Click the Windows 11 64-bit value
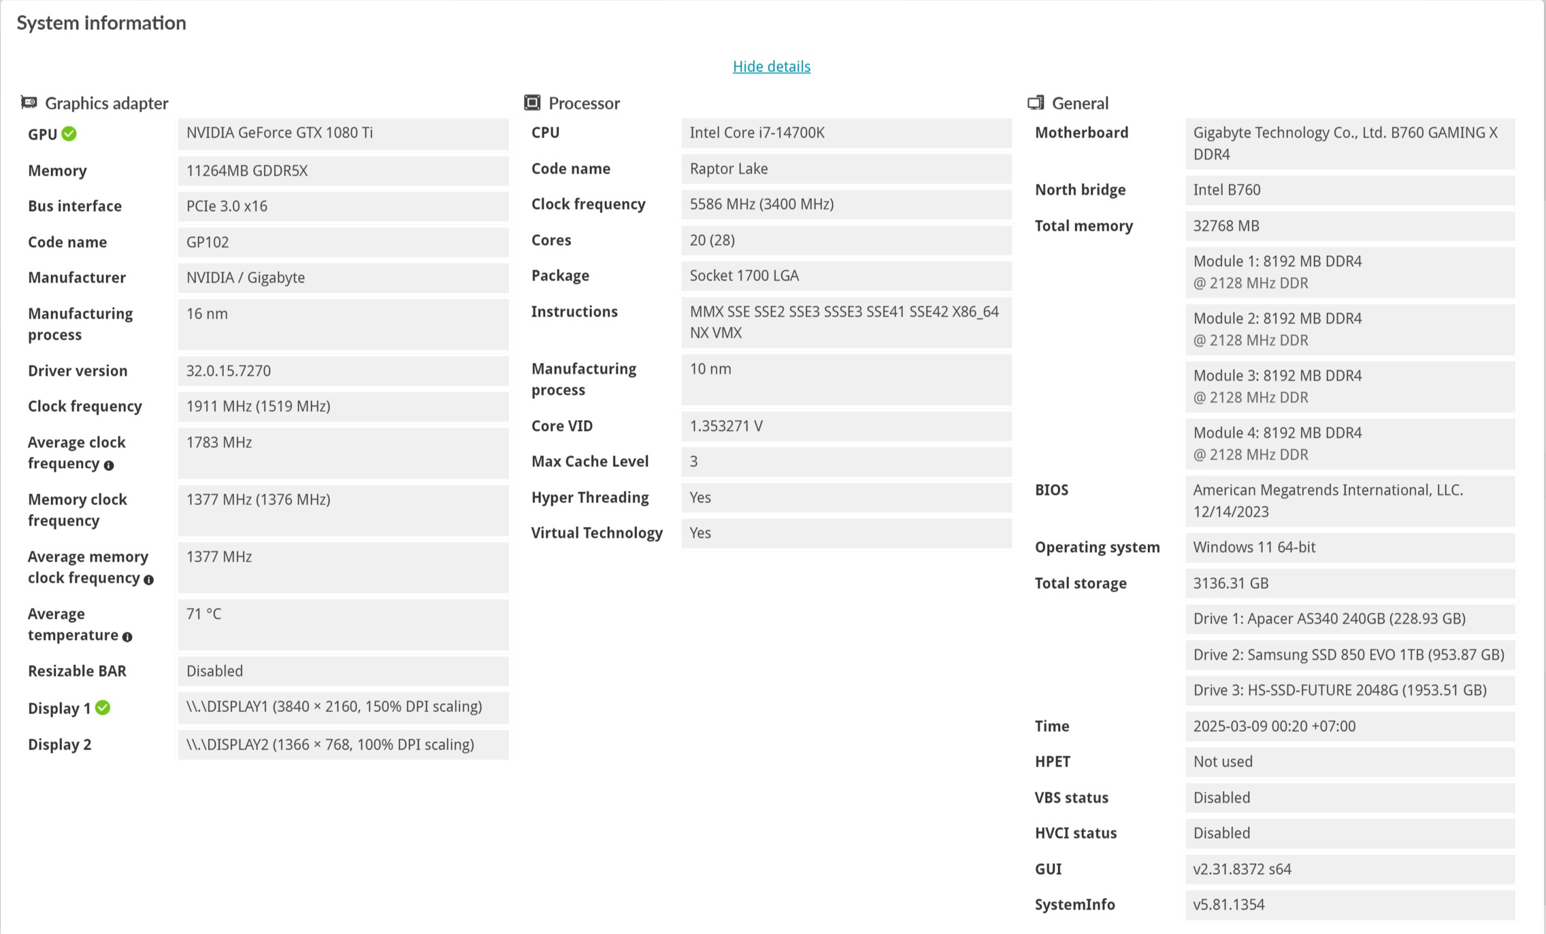Image resolution: width=1546 pixels, height=934 pixels. 1350,547
